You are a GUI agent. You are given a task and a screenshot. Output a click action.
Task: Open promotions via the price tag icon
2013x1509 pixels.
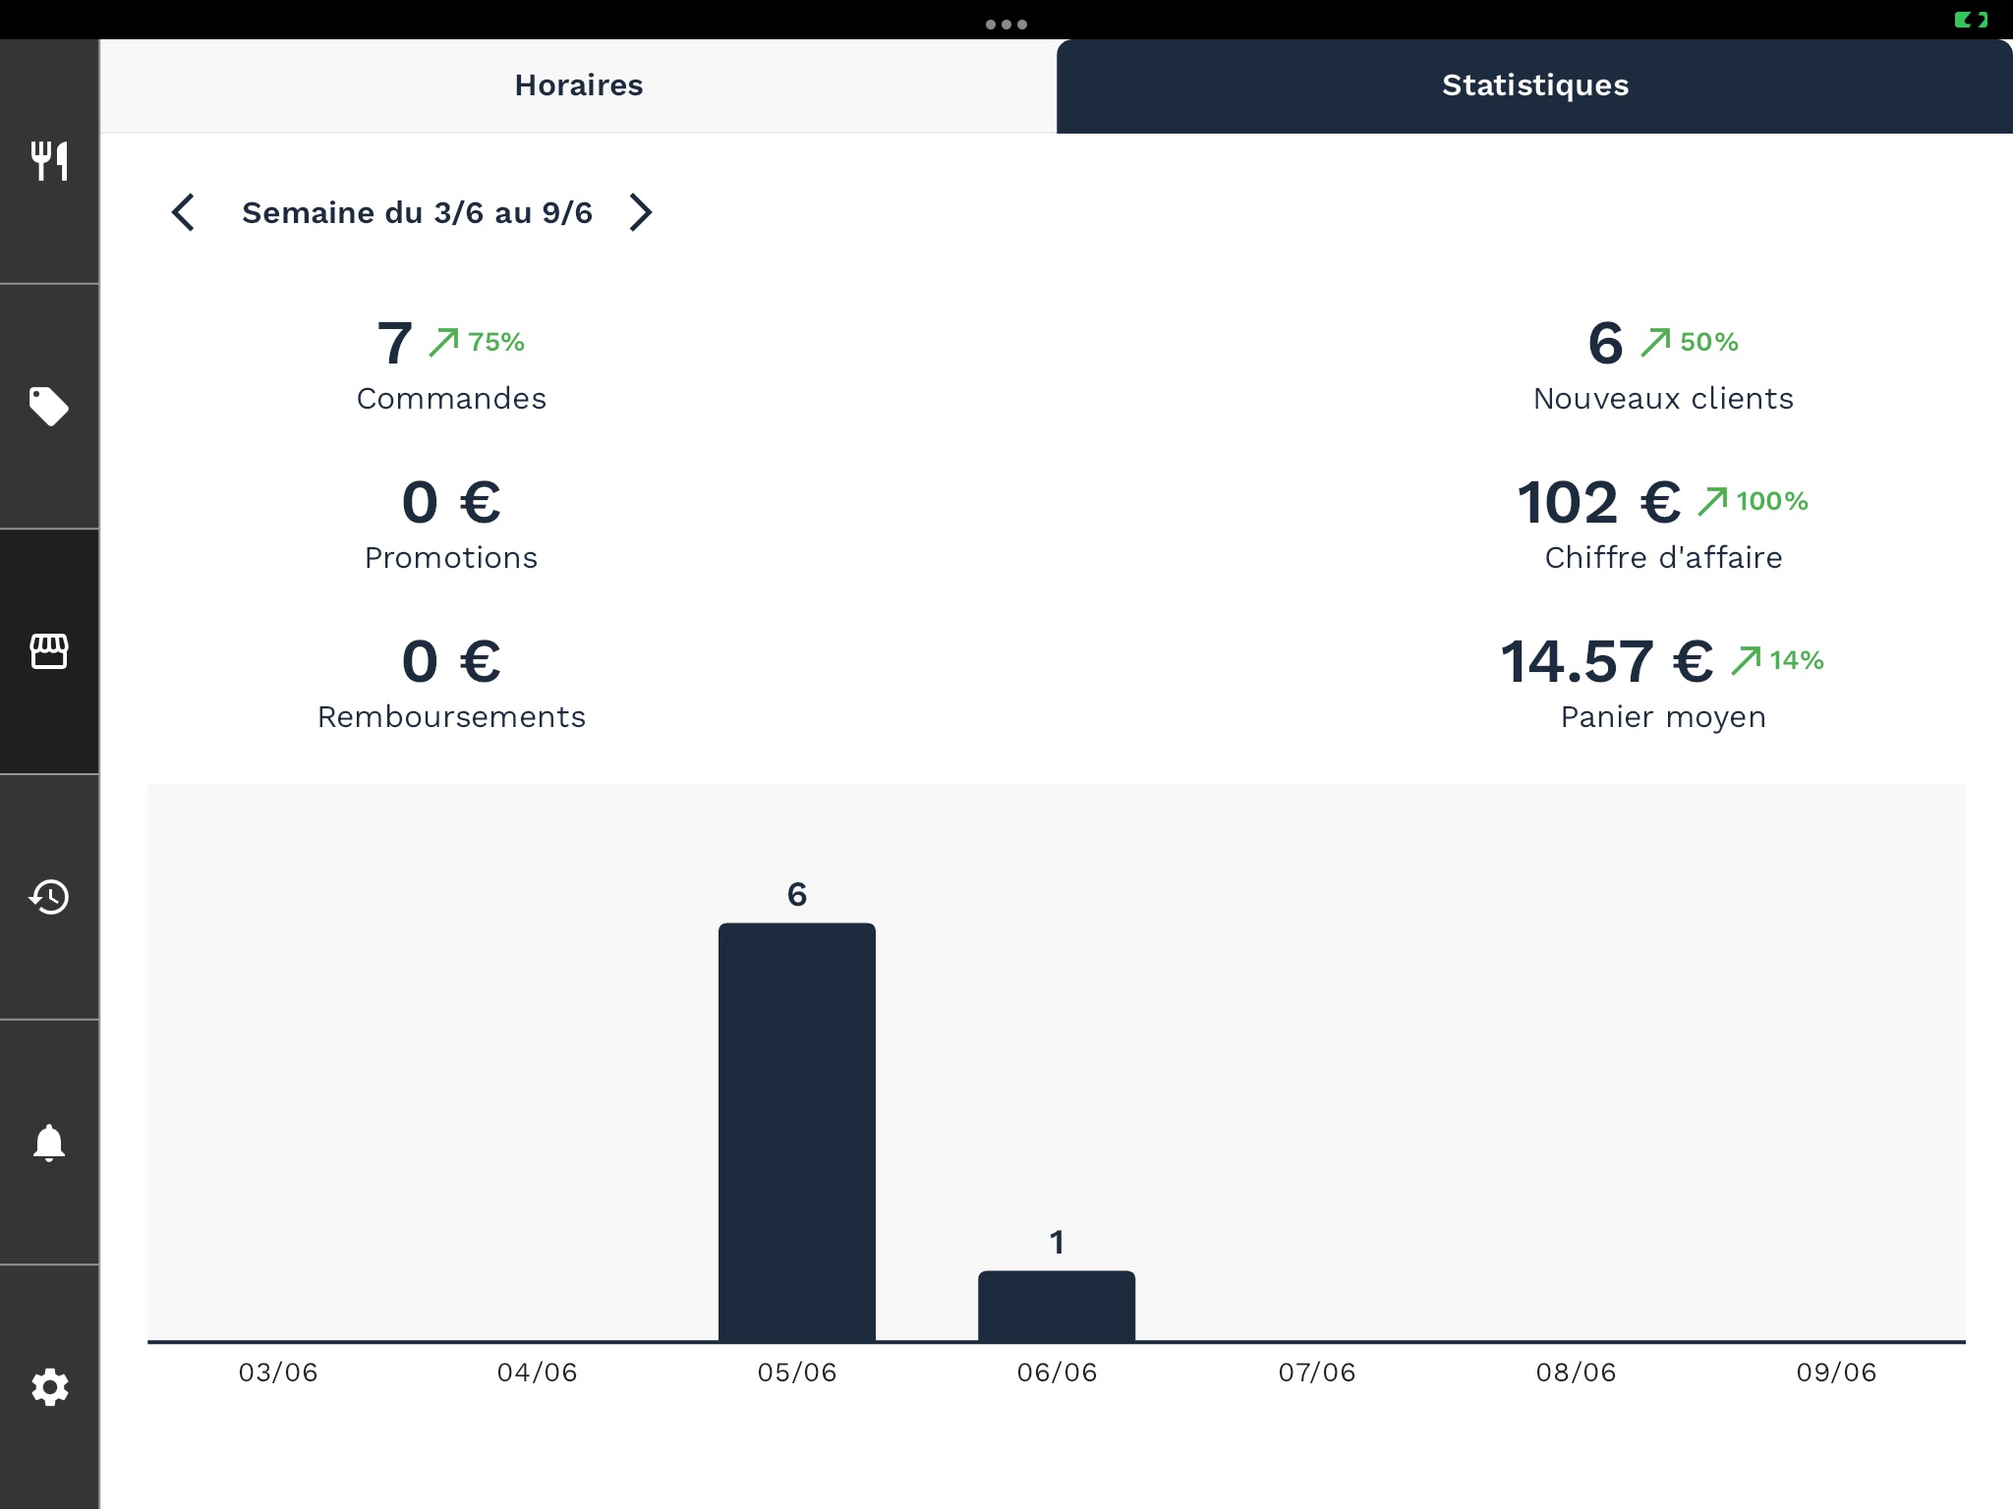pyautogui.click(x=49, y=406)
